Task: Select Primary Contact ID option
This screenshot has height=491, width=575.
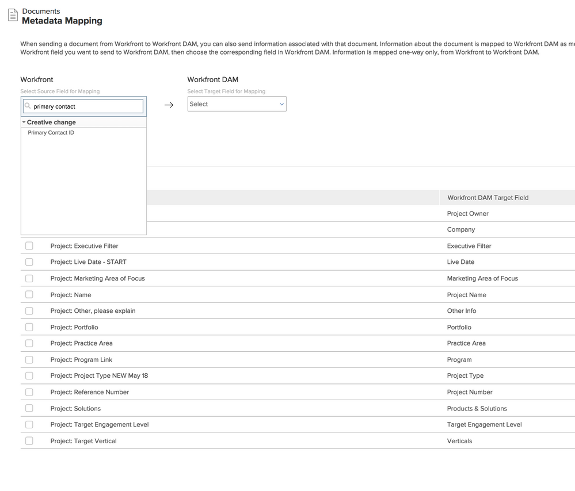Action: click(x=51, y=133)
